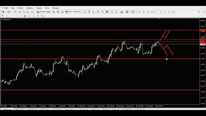Switch chart to candlesticks type

[x=89, y=12]
